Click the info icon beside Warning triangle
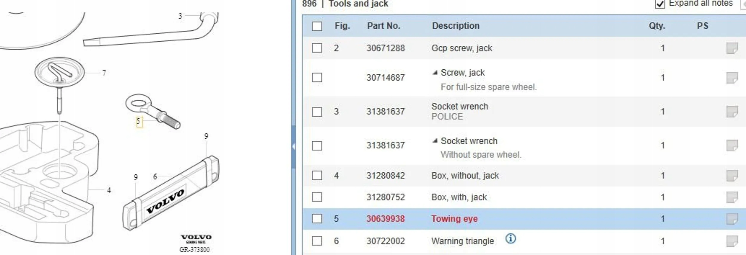This screenshot has height=255, width=746. click(x=511, y=238)
